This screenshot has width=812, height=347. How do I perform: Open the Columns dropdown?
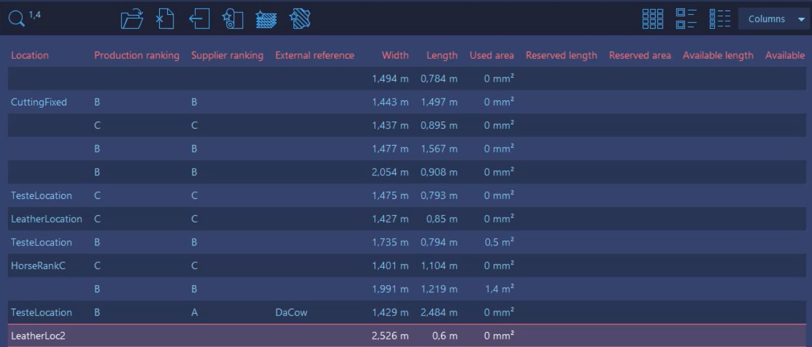coord(774,19)
